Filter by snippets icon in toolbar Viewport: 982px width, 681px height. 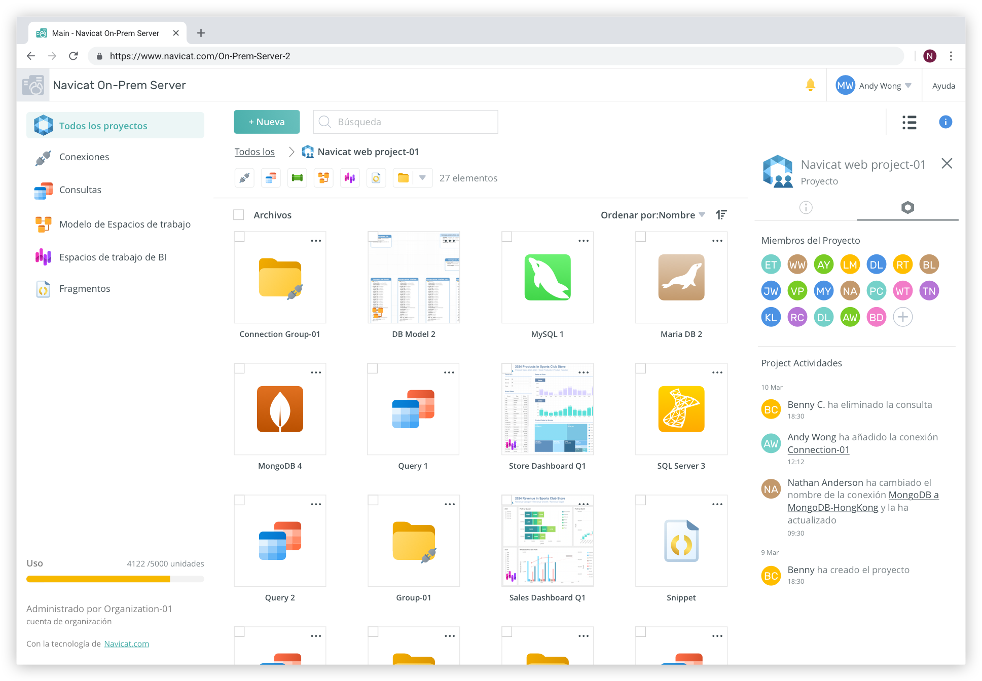[376, 178]
